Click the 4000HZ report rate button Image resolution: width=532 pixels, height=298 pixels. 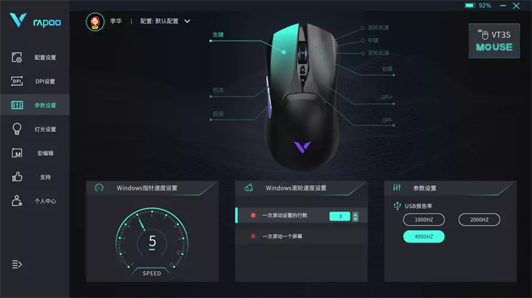[424, 237]
